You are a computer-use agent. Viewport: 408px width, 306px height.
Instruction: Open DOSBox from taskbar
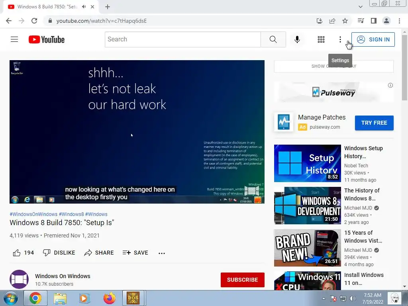(133, 298)
